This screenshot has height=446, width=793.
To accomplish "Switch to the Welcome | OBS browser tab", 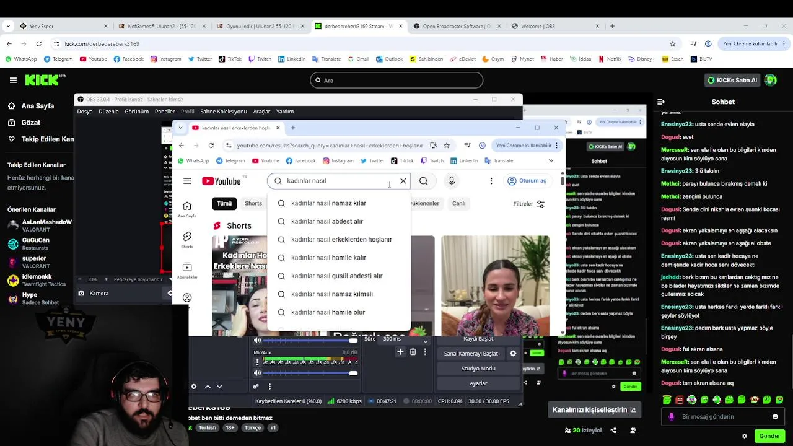I will coord(555,26).
